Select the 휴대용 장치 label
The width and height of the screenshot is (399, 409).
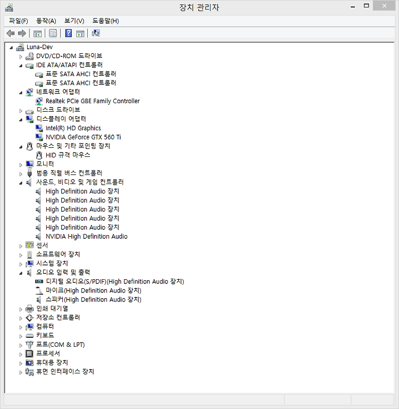pos(52,363)
